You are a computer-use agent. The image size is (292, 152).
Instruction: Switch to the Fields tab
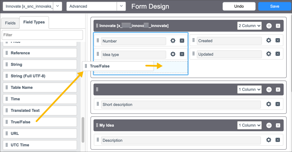coord(10,23)
